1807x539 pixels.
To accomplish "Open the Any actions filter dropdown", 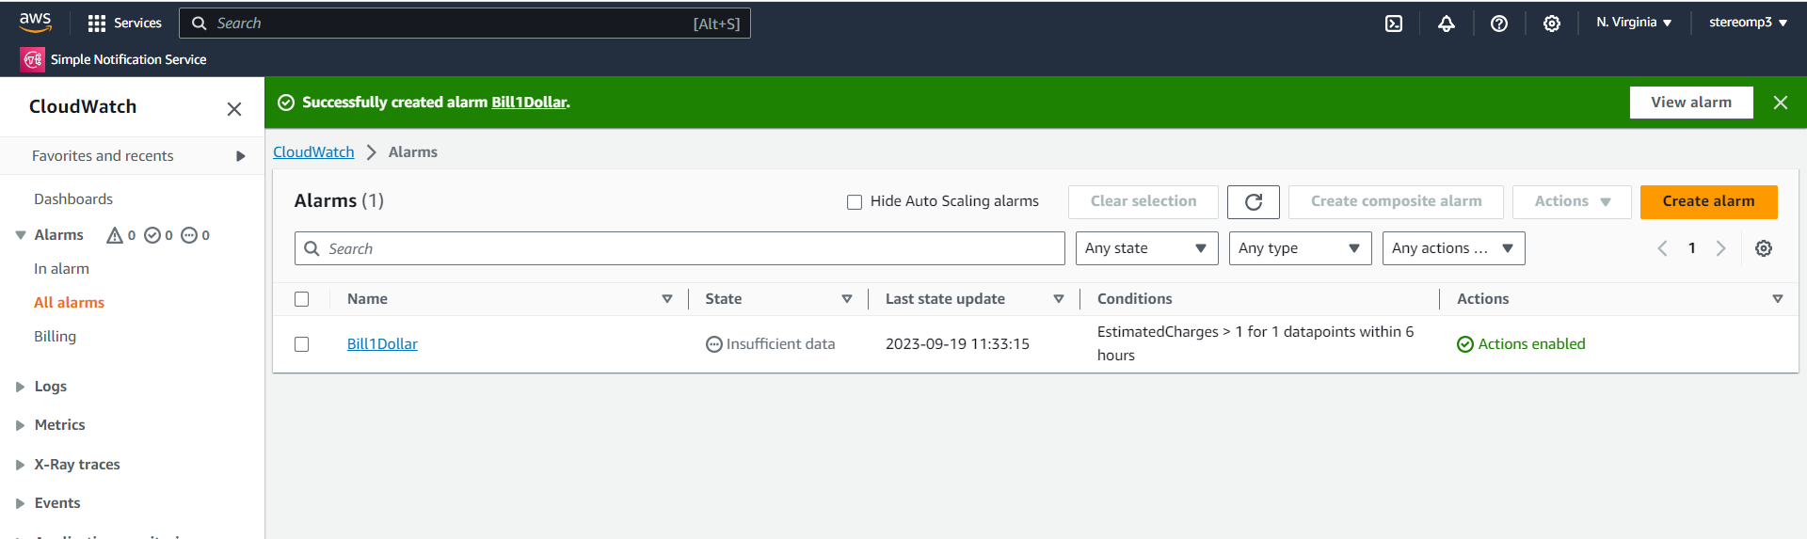I will tap(1453, 248).
